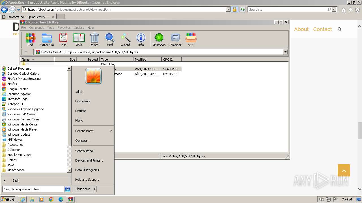Viewport: 362px width, 203px height.
Task: Click the Contact link on DiRoots site
Action: pos(322,29)
